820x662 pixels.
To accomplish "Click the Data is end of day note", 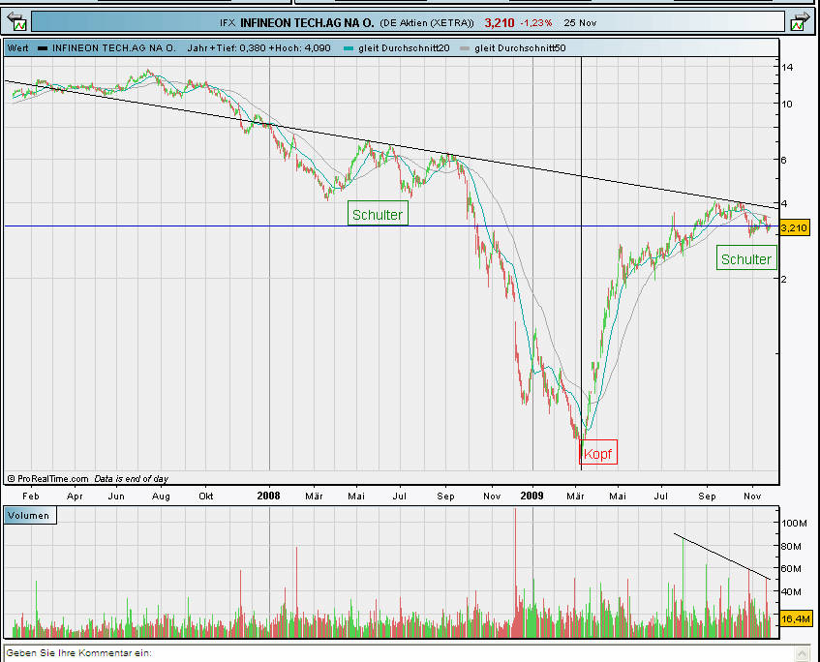I will (132, 478).
